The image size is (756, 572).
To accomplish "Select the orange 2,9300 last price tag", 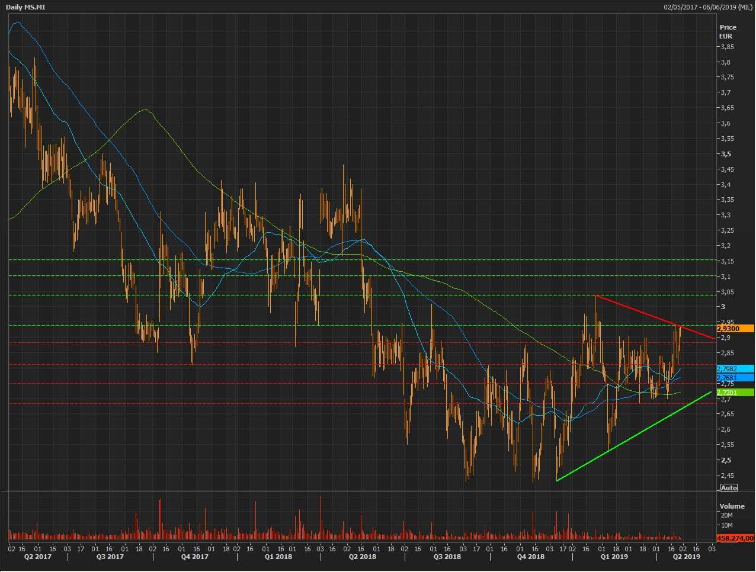I will coord(735,329).
